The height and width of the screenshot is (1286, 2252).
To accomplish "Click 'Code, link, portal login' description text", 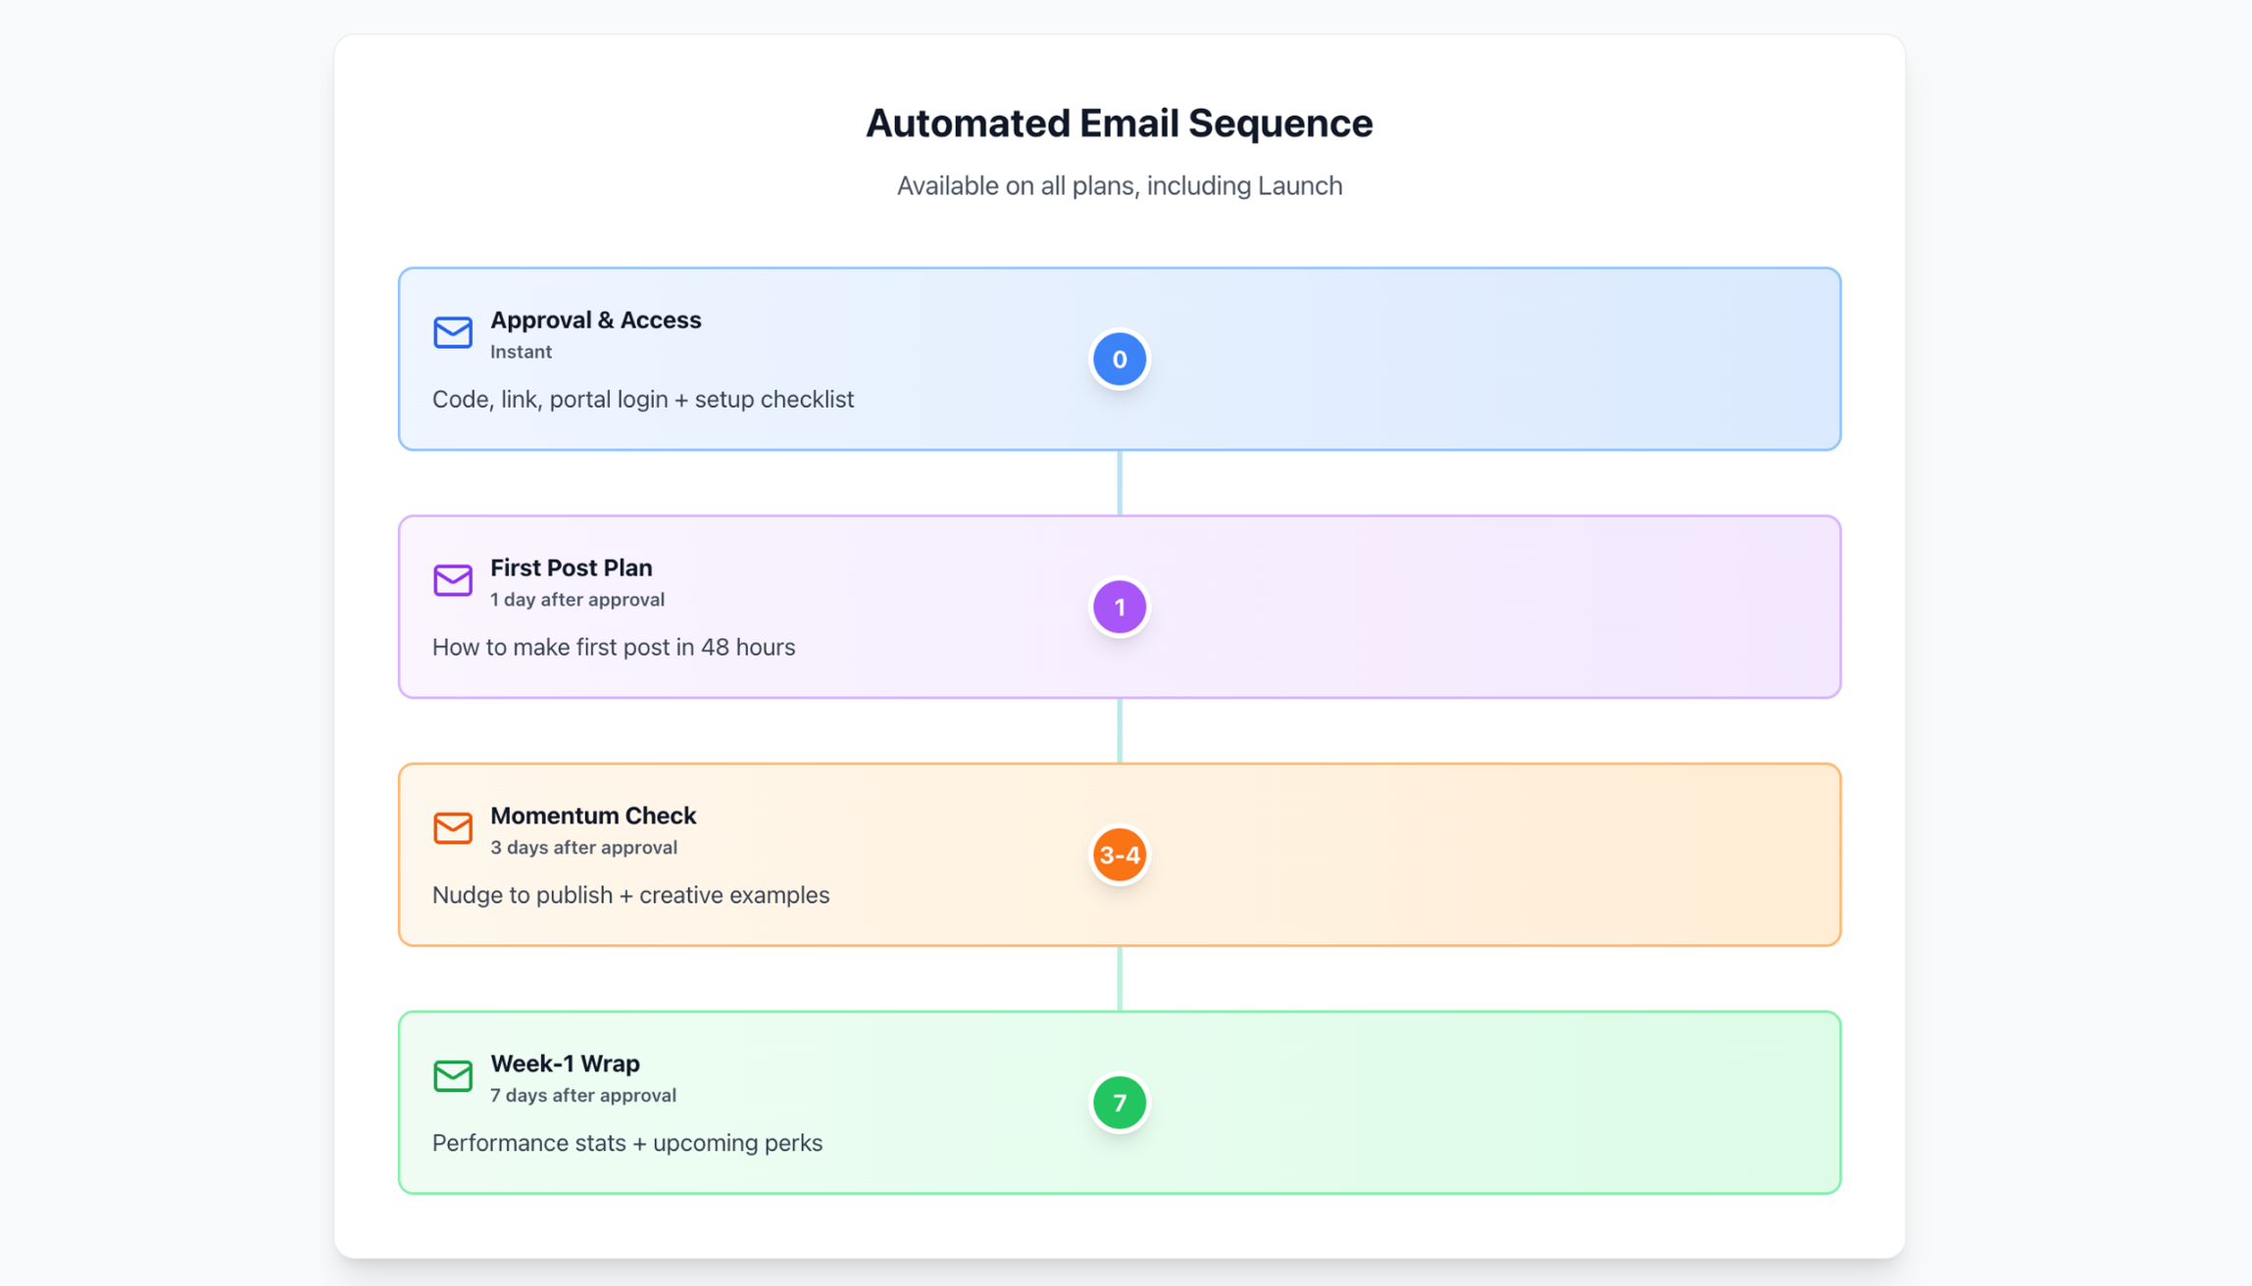I will click(x=642, y=400).
